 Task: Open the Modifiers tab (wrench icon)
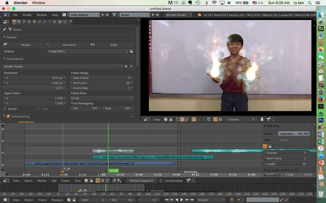tap(45, 22)
